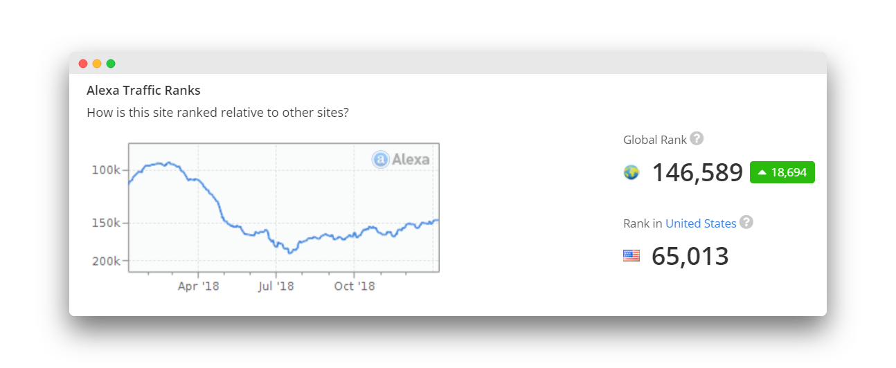Click the United States flag icon

(x=631, y=256)
